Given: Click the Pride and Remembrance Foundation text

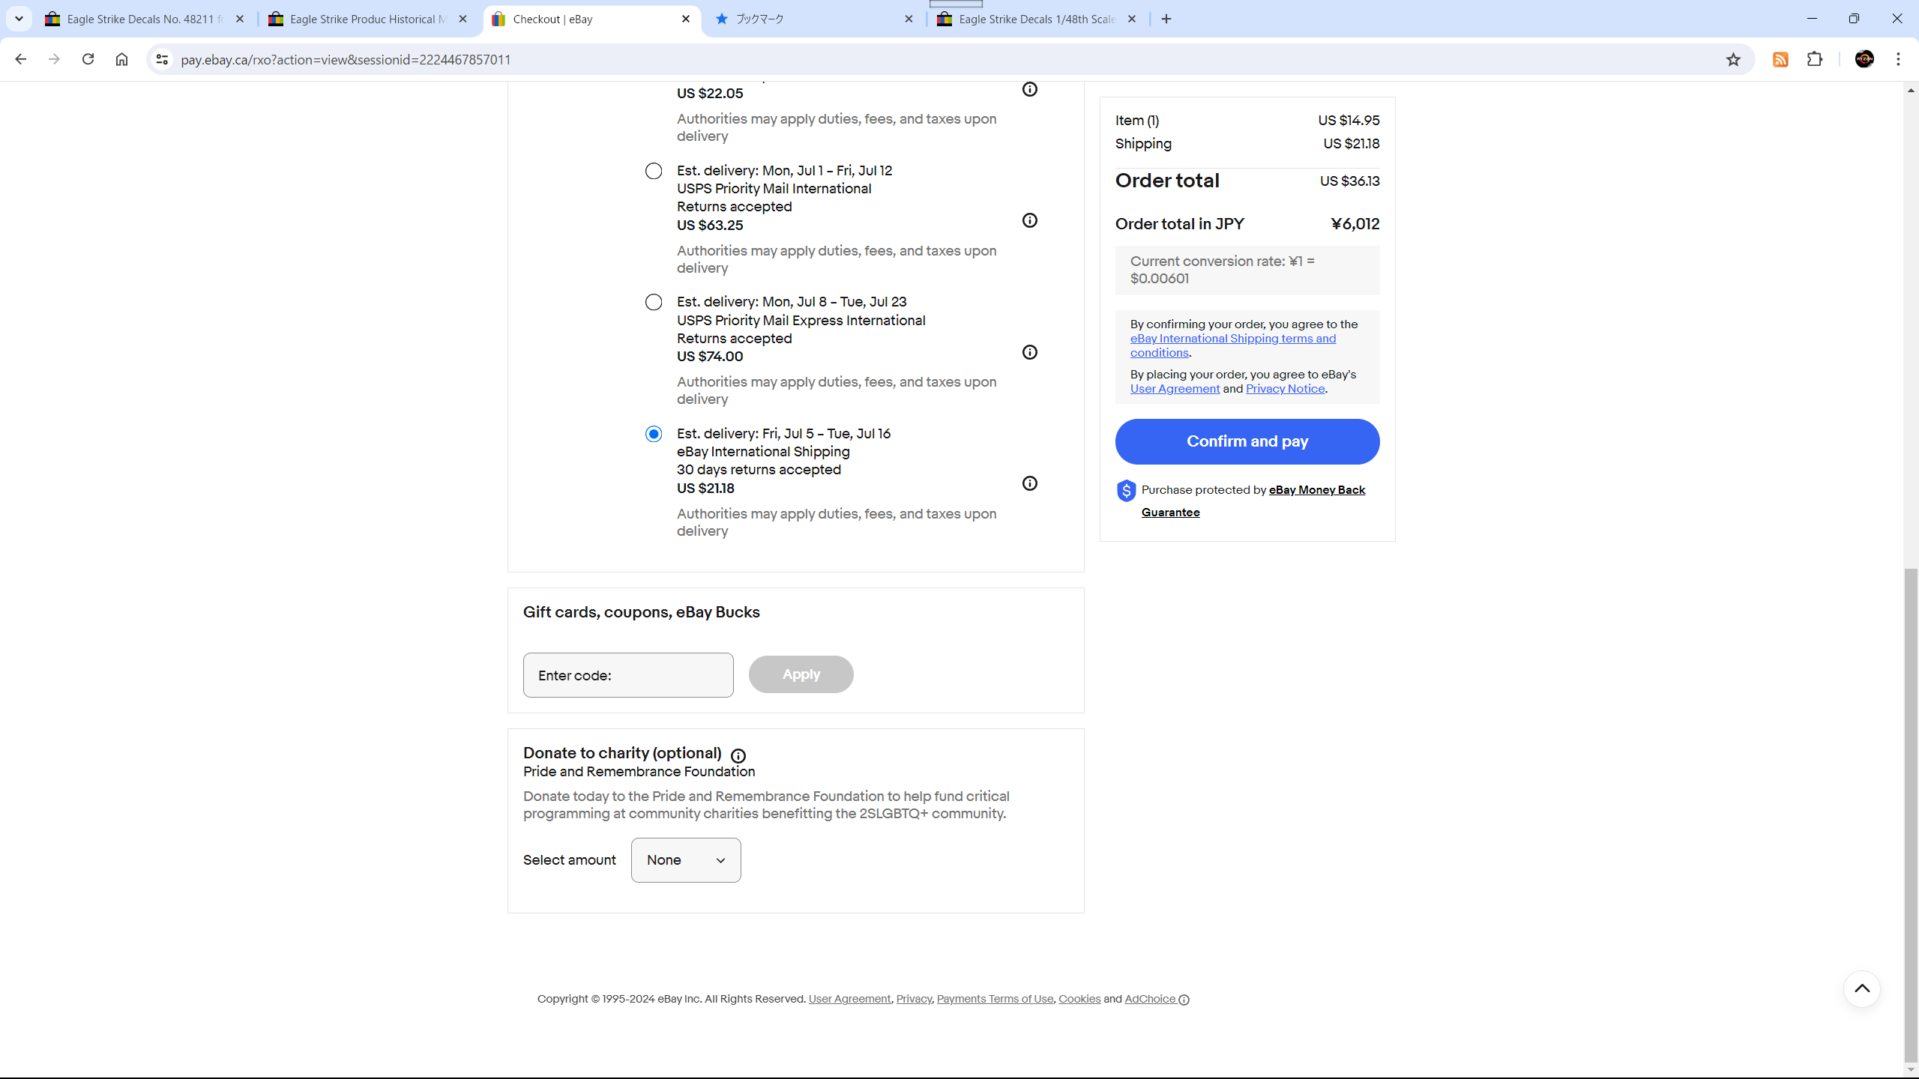Looking at the screenshot, I should [x=639, y=772].
